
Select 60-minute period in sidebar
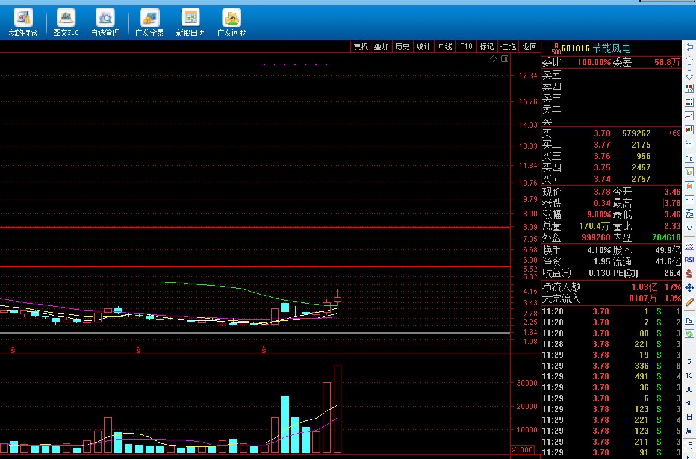point(689,402)
